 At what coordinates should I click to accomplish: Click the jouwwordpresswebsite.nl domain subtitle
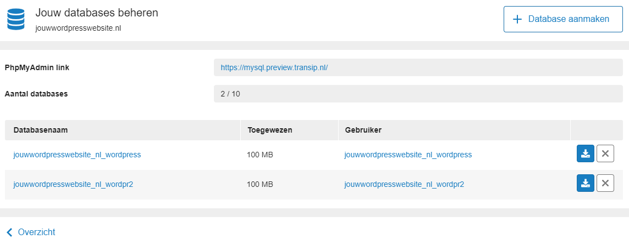click(x=78, y=29)
